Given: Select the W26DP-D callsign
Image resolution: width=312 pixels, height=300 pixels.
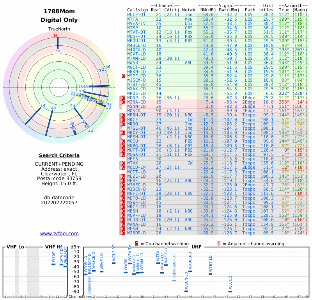Looking at the screenshot, I should 136,233.
